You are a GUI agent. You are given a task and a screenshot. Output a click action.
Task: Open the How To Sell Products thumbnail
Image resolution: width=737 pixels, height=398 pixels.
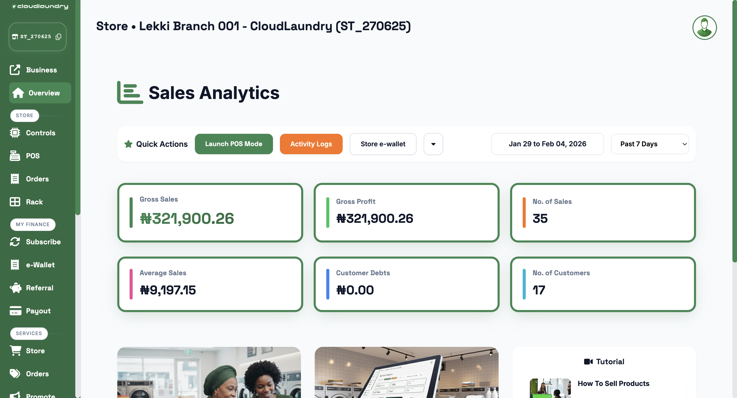click(x=550, y=388)
